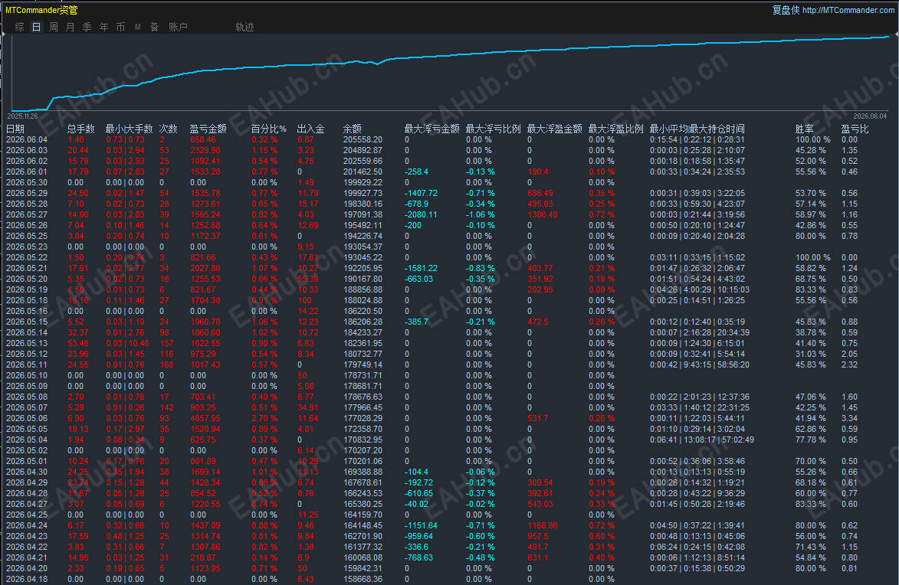Image resolution: width=899 pixels, height=585 pixels.
Task: Switch to the 综 summary tab
Action: coord(19,27)
